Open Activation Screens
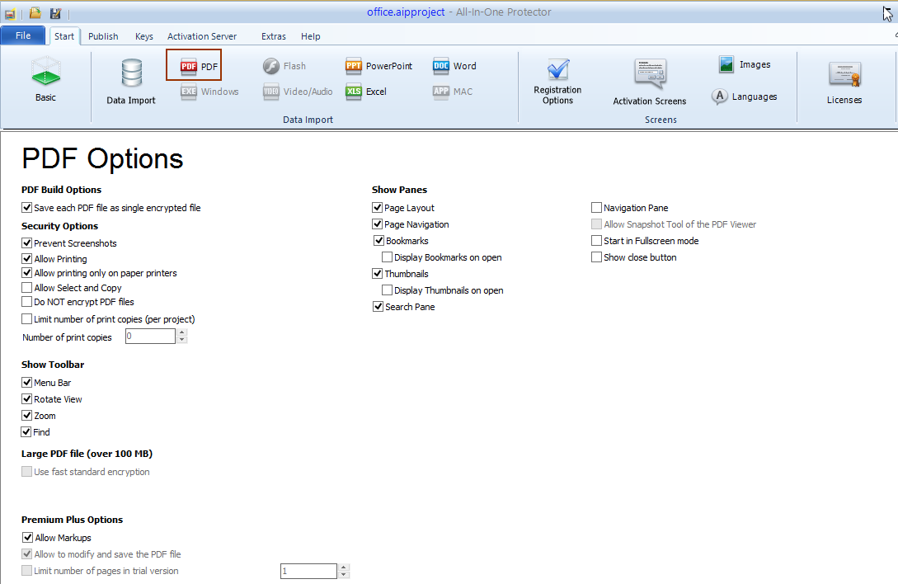 (x=650, y=82)
